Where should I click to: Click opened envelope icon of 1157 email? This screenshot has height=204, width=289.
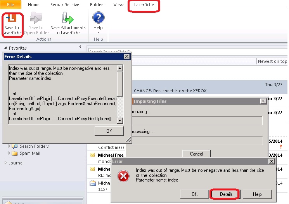(93, 183)
